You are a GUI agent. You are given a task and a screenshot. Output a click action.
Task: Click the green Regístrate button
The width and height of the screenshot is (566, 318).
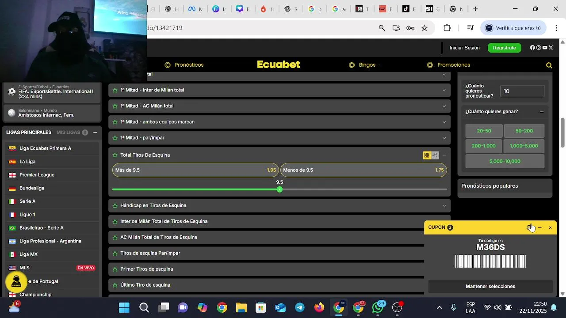coord(505,48)
